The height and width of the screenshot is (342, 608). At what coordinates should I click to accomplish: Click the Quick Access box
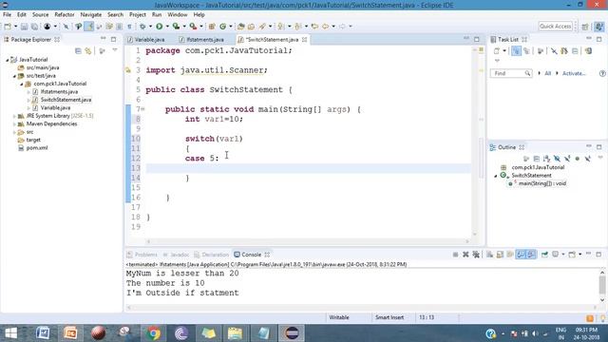click(x=555, y=27)
